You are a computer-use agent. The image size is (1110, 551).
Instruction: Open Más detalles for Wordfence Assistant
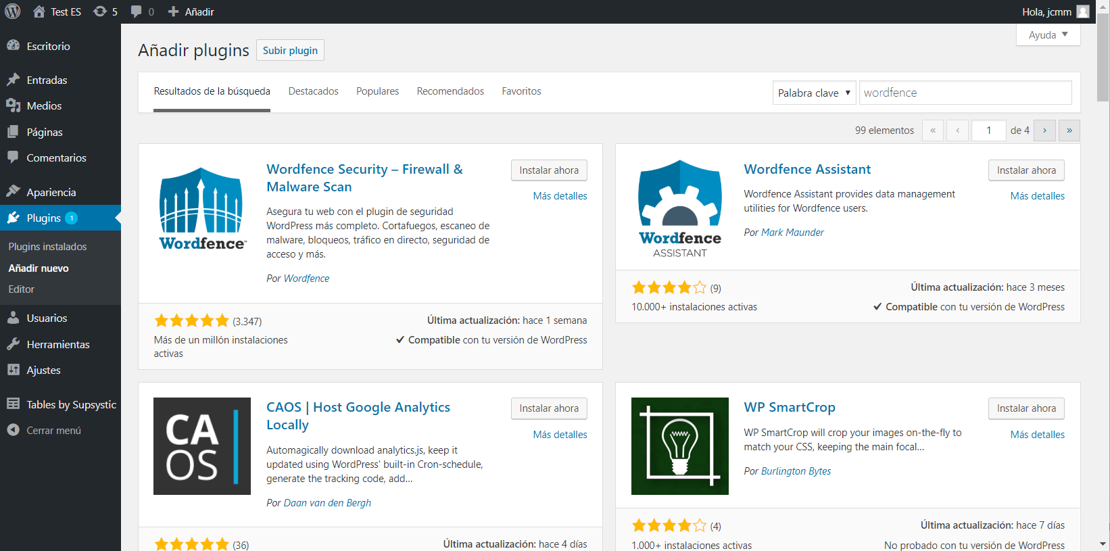point(1037,196)
